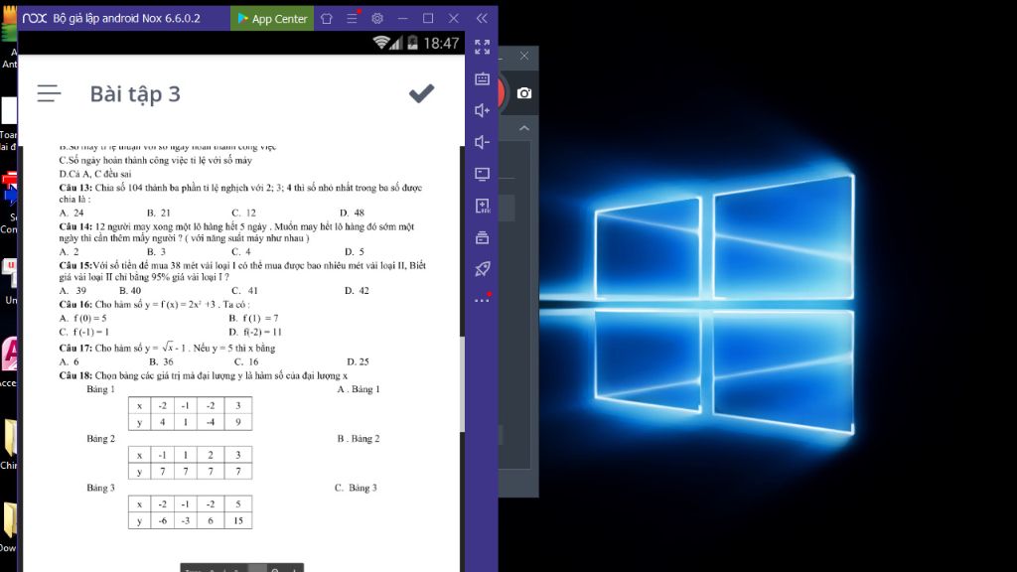Screen dimensions: 1017x572
Task: Tap the checkmark to submit Bài tập 3
Action: 421,93
